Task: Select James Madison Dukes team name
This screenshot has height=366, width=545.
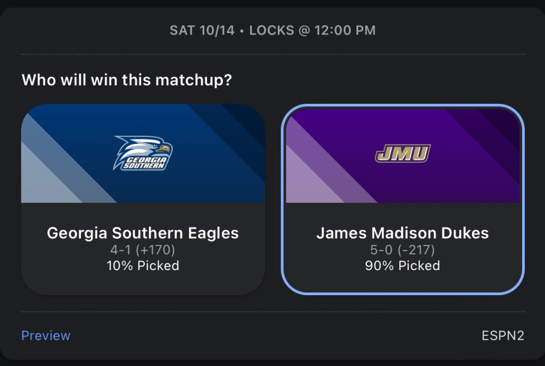Action: pyautogui.click(x=402, y=233)
